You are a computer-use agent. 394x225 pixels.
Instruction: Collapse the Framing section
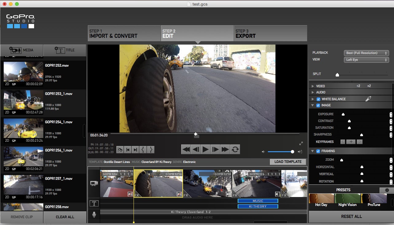point(313,151)
